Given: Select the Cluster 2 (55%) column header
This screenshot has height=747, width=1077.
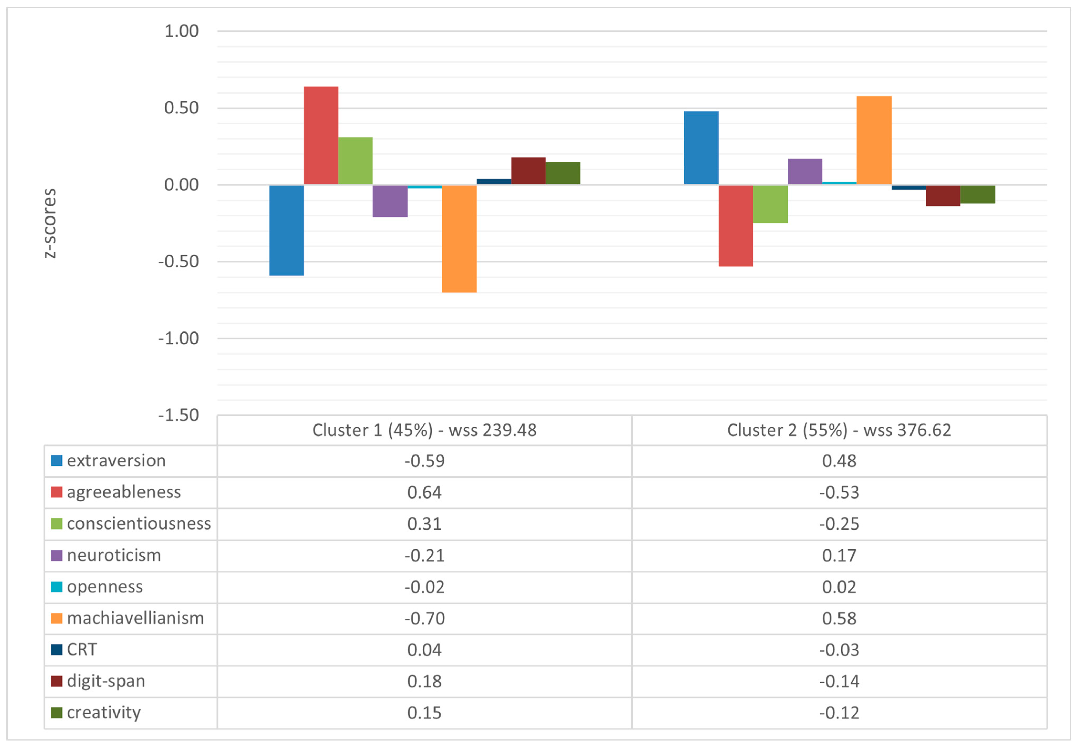Looking at the screenshot, I should coord(839,430).
